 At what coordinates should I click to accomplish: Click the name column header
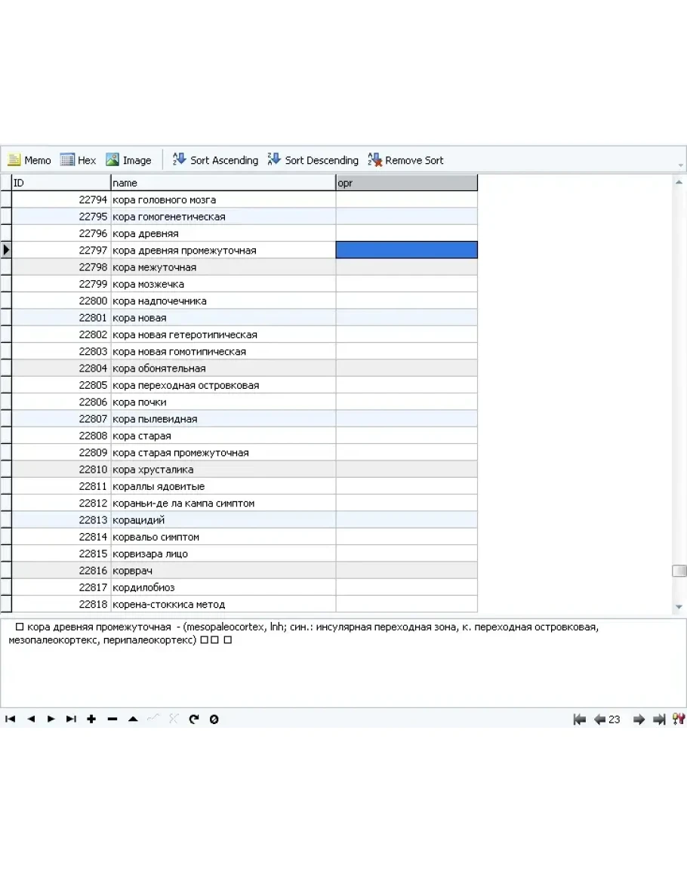(x=223, y=183)
